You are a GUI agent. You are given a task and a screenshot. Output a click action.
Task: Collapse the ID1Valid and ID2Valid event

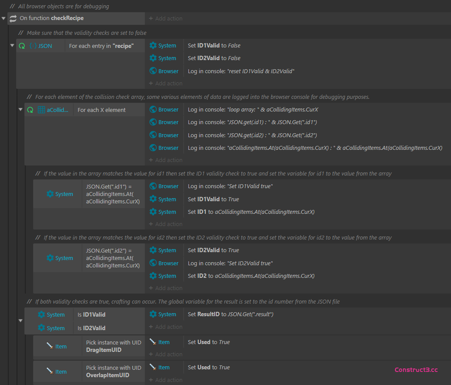pos(20,321)
